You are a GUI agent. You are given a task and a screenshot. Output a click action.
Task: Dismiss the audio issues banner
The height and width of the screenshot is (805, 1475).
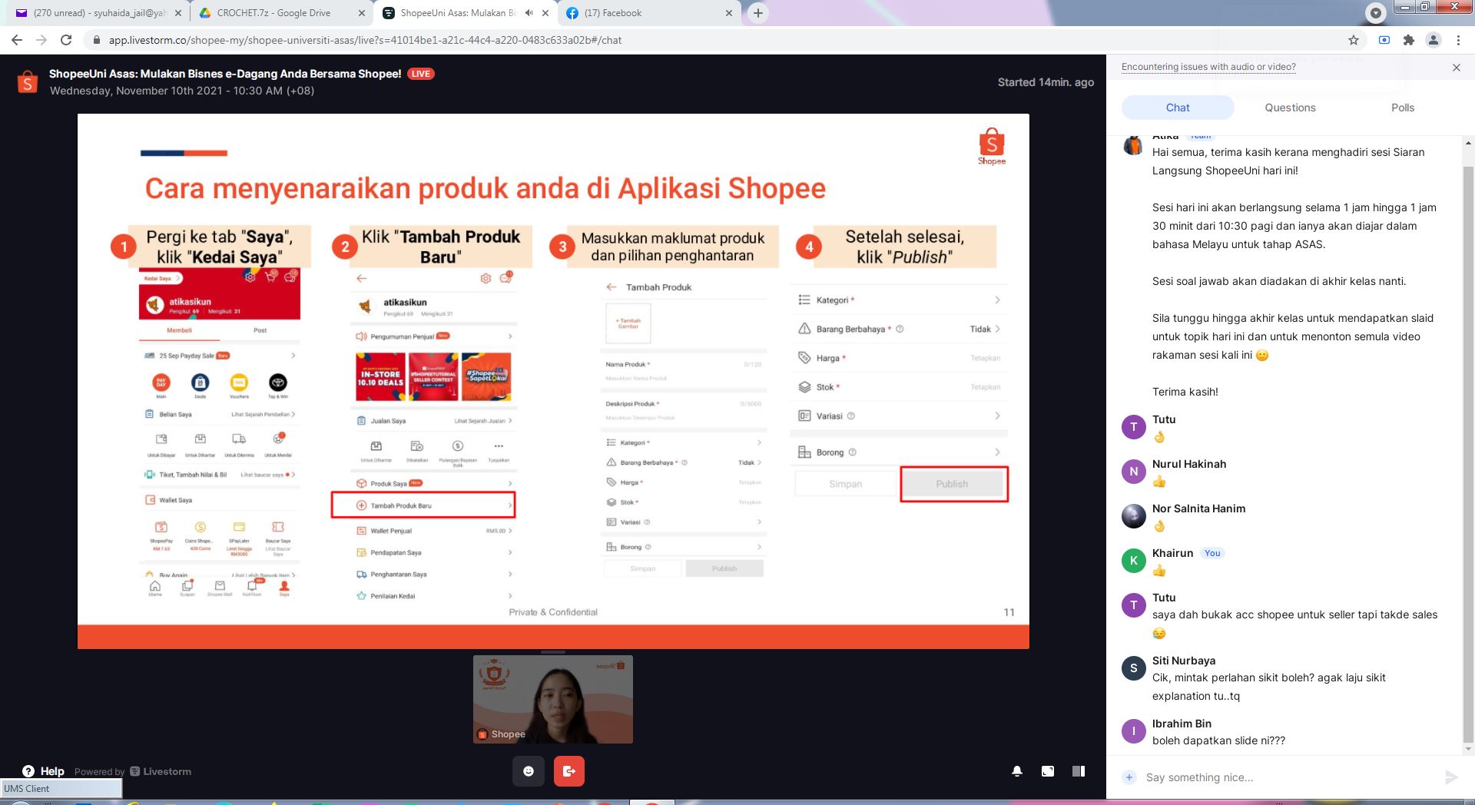[1457, 68]
